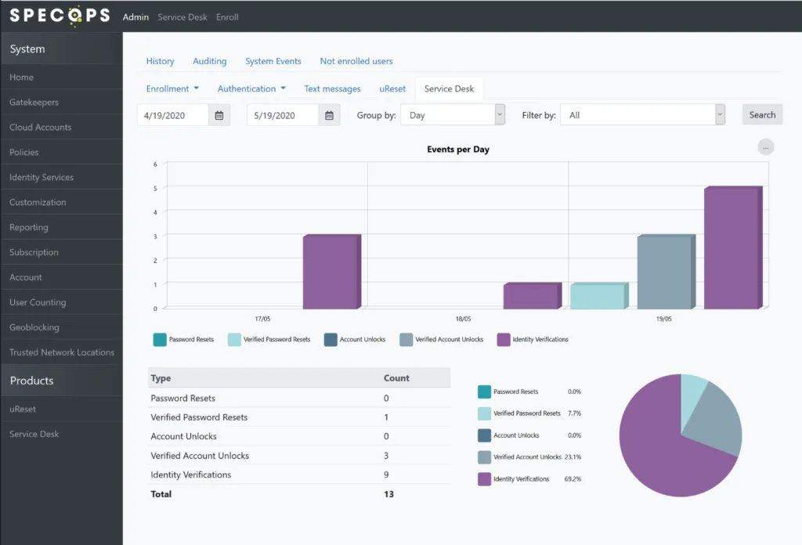Click the Verified Account Unlocks table row

tap(299, 456)
